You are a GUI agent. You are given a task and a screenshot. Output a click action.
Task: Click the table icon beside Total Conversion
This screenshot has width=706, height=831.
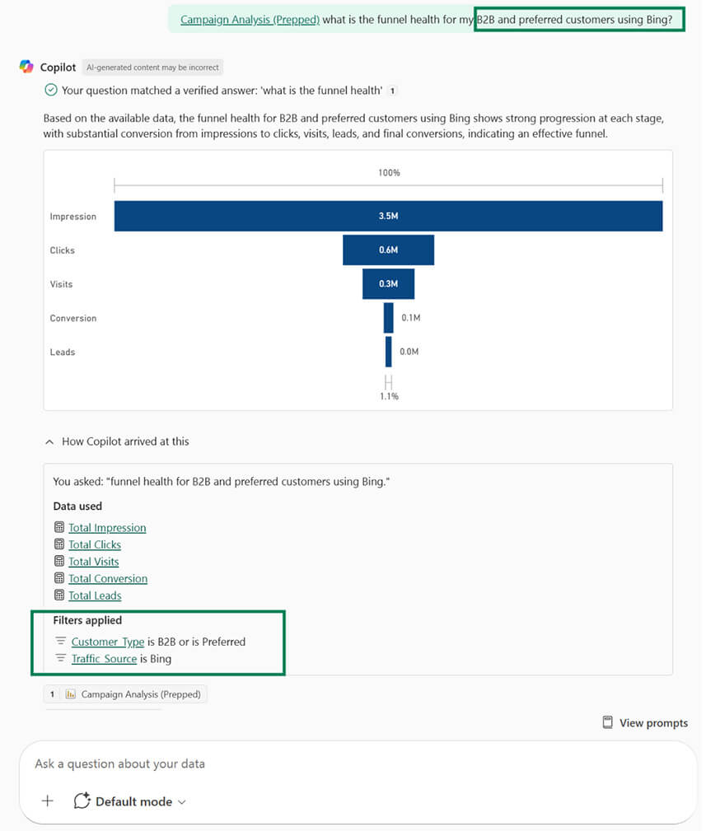click(58, 578)
